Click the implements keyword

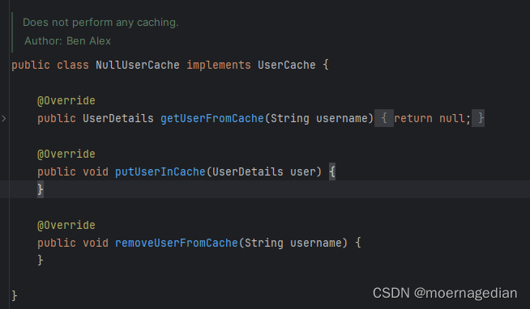click(219, 65)
